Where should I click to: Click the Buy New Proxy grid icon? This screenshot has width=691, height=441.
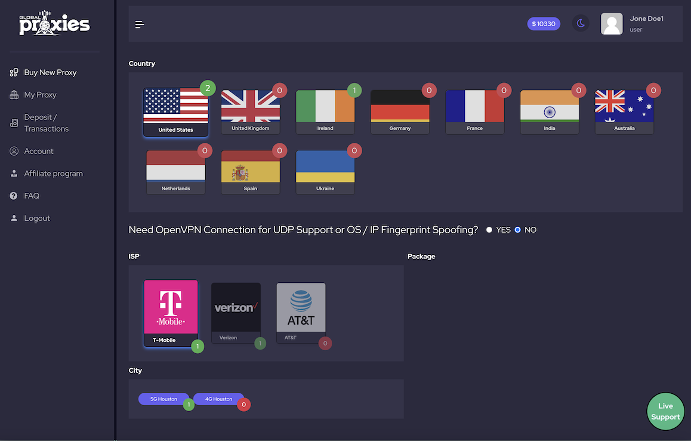coord(14,72)
